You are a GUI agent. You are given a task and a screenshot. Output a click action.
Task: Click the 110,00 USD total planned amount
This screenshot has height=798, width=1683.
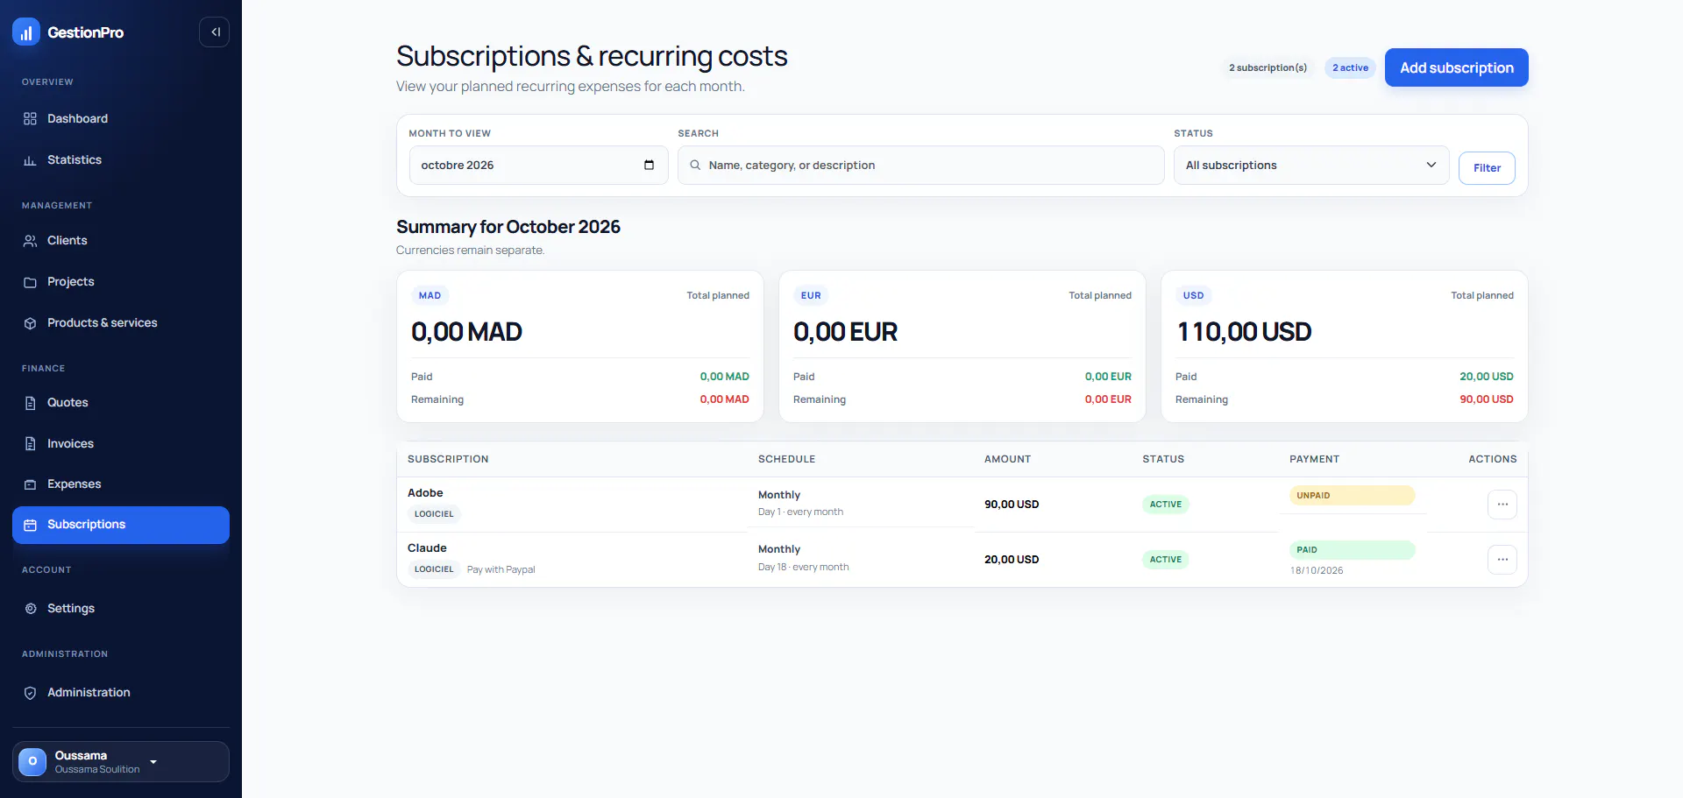point(1244,332)
